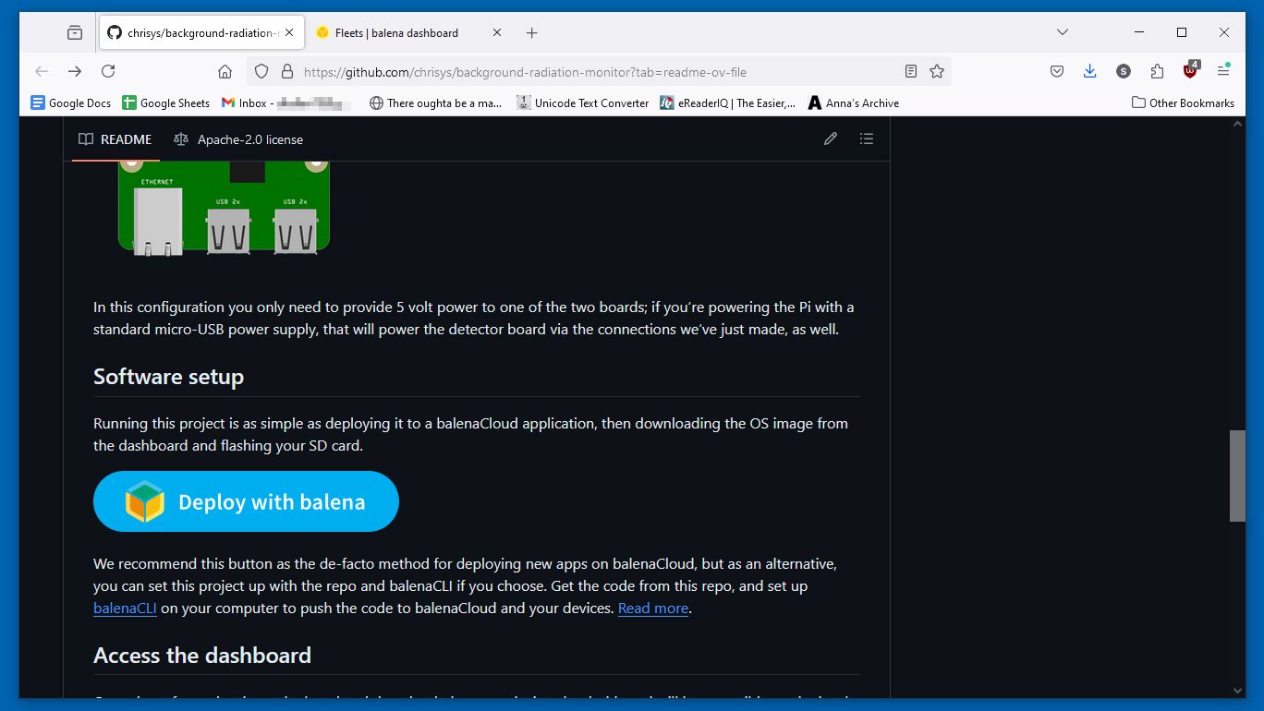Go forward one page
The image size is (1264, 711).
(x=75, y=71)
